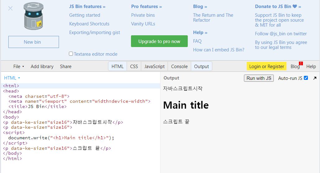Toggle the Auto-run JS checkbox
Screen dimensions: 320x173
click(x=306, y=78)
